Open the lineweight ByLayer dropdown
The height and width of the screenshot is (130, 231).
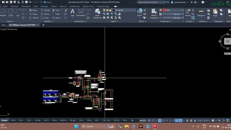[x=183, y=14]
